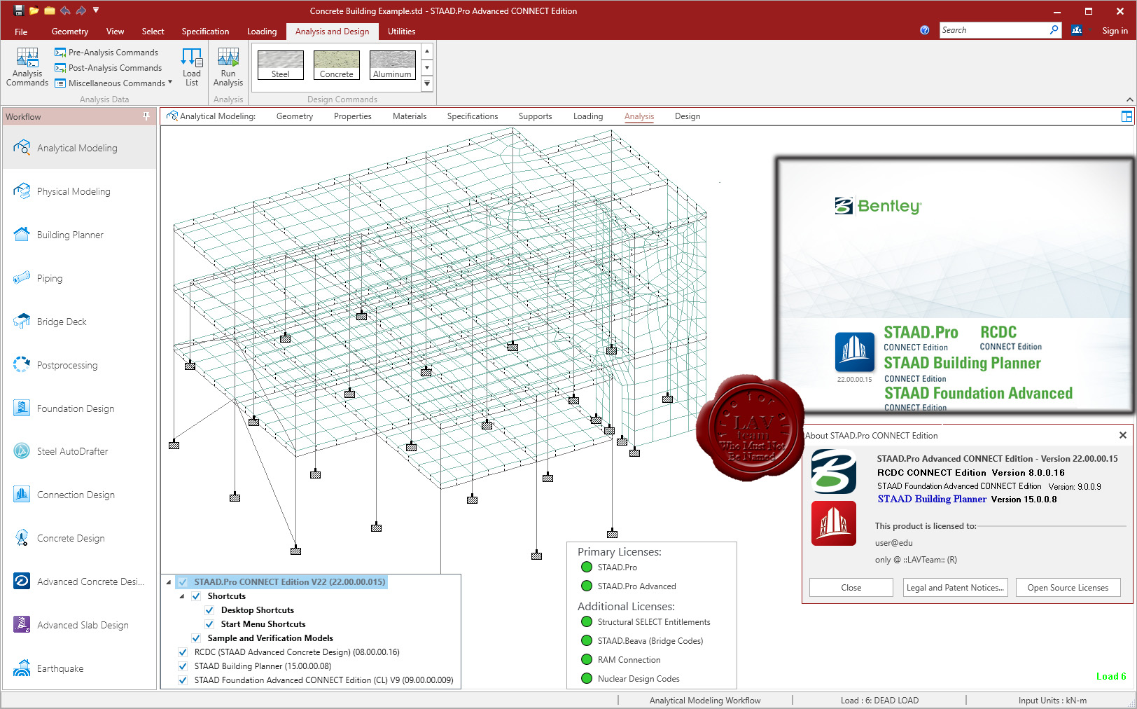
Task: Open the Analysis Commands tool
Action: 27,67
